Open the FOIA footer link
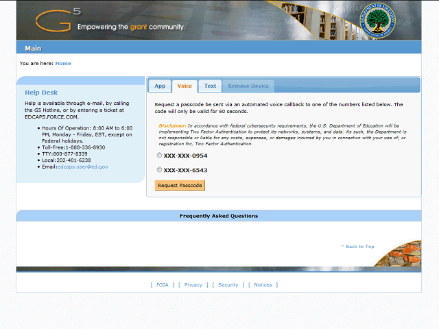This screenshot has height=329, width=439. [163, 285]
